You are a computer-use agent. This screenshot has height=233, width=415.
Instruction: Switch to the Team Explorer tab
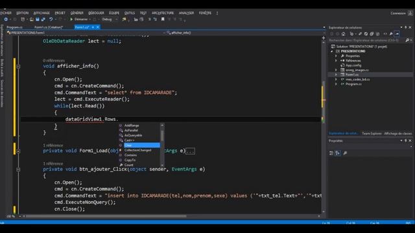pos(372,133)
